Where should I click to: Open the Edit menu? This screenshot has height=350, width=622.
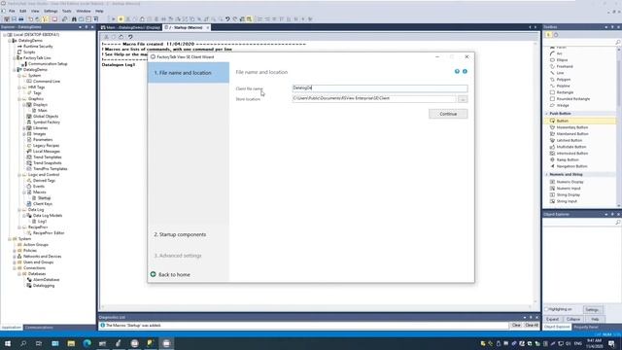tap(23, 11)
